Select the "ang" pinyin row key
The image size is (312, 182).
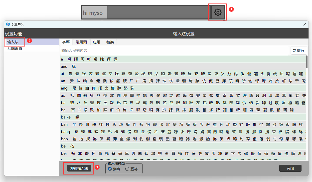coord(64,88)
